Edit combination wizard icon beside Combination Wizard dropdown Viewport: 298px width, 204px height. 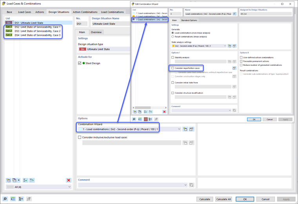click(x=191, y=129)
